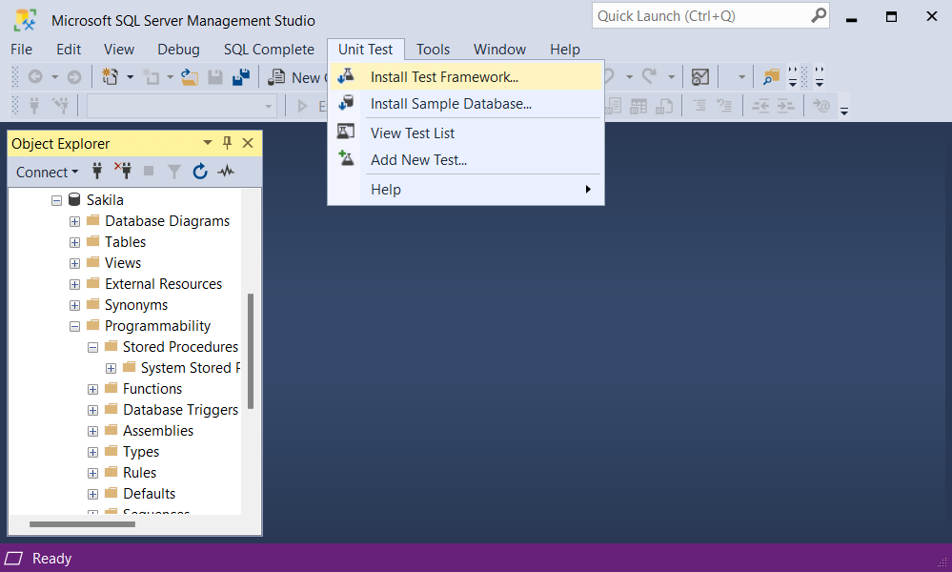
Task: Click the Uncomment lines icon
Action: [x=724, y=106]
